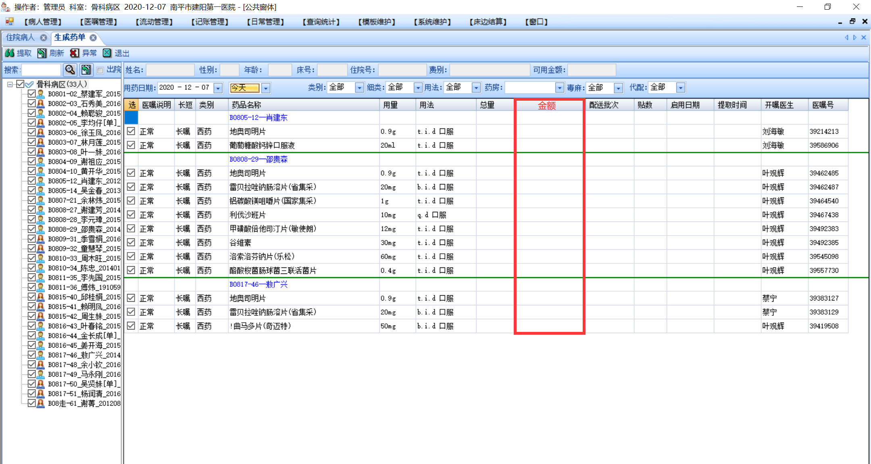Click the magnifier search icon button
Image resolution: width=871 pixels, height=464 pixels.
70,70
